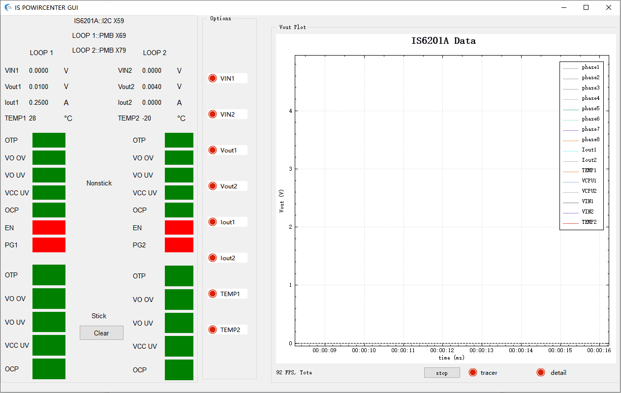621x393 pixels.
Task: Toggle the VIN2 radio indicator
Action: (x=213, y=114)
